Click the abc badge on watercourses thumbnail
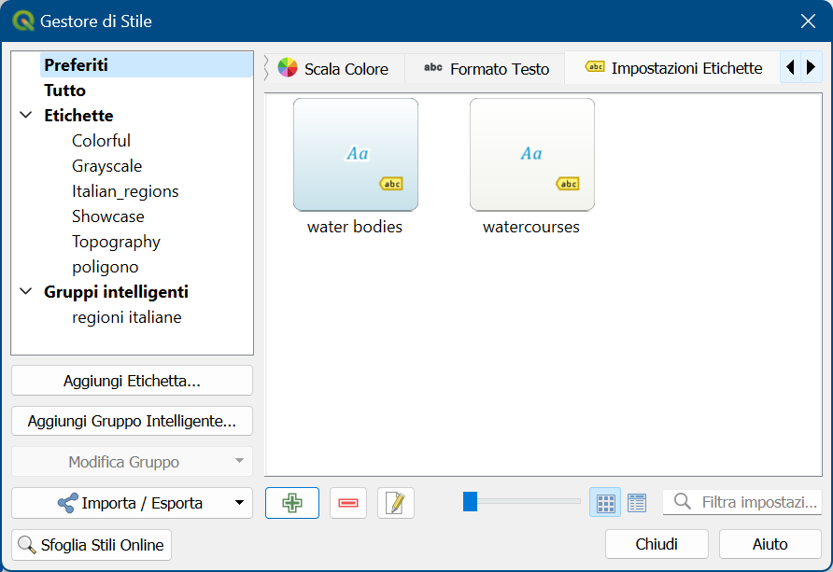 tap(568, 184)
